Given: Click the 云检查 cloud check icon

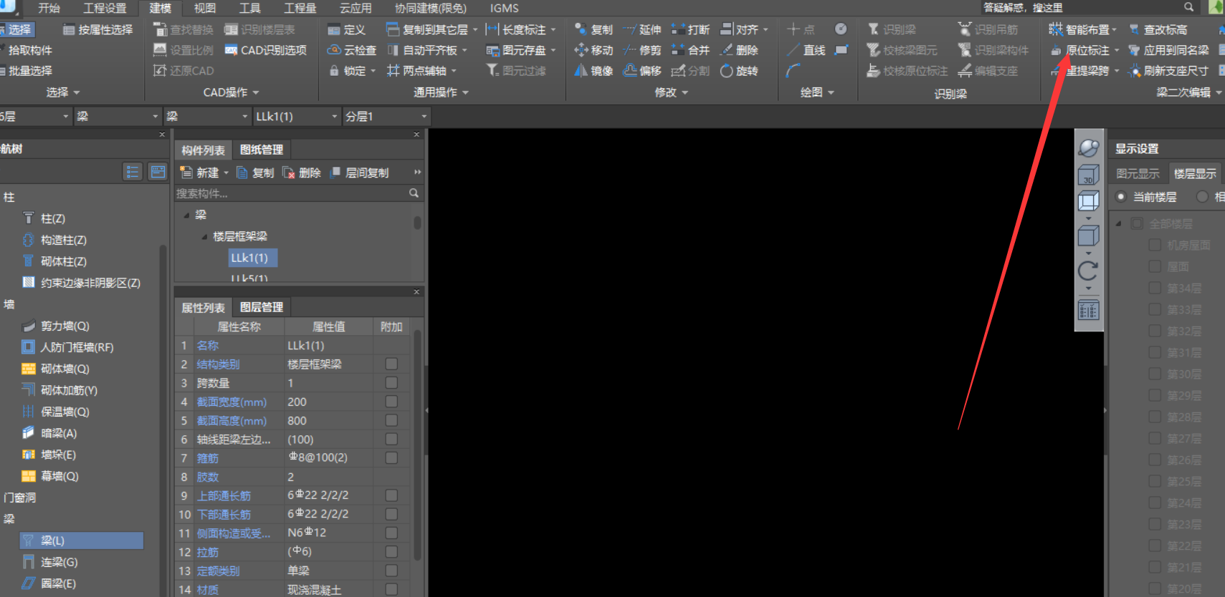Looking at the screenshot, I should click(334, 50).
